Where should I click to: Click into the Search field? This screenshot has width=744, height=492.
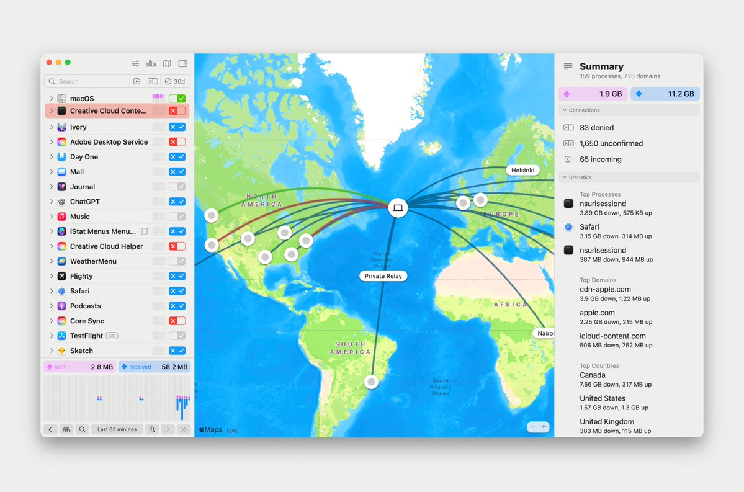tap(87, 82)
